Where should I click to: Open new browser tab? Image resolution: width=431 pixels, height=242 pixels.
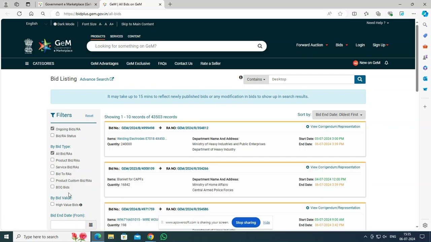pyautogui.click(x=170, y=4)
